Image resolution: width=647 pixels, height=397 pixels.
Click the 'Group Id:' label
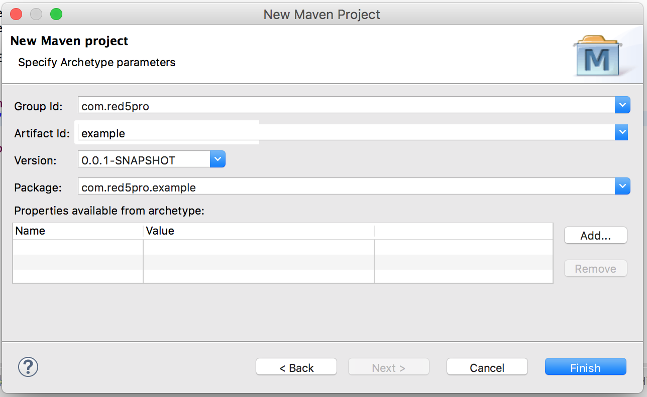38,106
